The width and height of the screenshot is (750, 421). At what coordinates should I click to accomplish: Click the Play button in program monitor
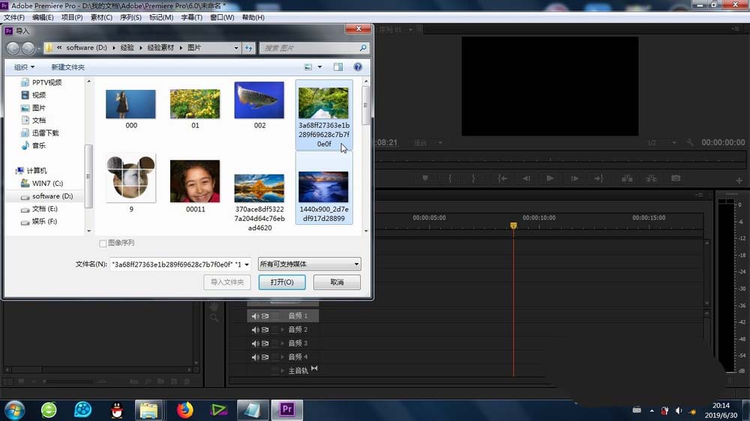pos(550,178)
